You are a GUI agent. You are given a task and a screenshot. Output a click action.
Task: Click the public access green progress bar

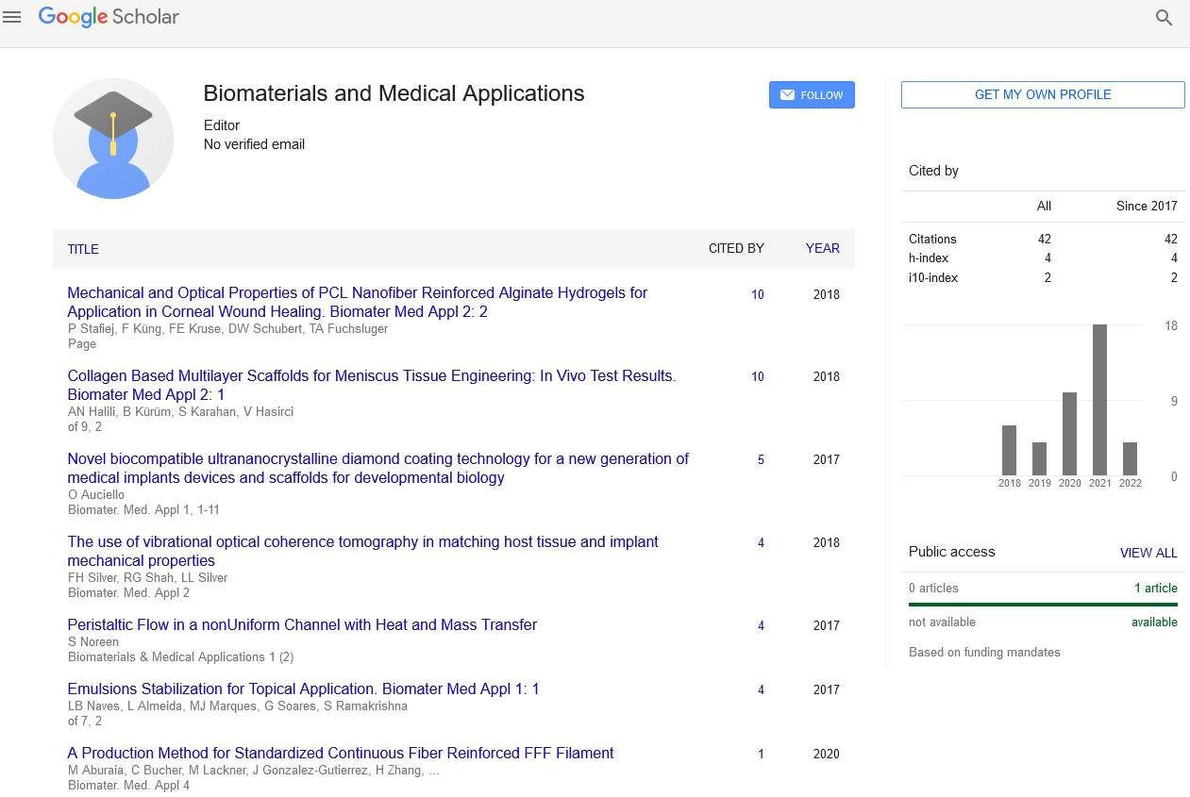(x=1043, y=605)
